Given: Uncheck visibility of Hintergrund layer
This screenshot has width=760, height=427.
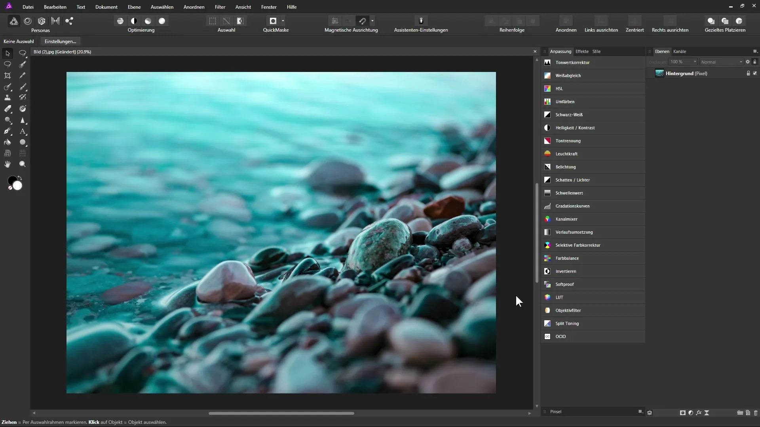Looking at the screenshot, I should [x=755, y=74].
